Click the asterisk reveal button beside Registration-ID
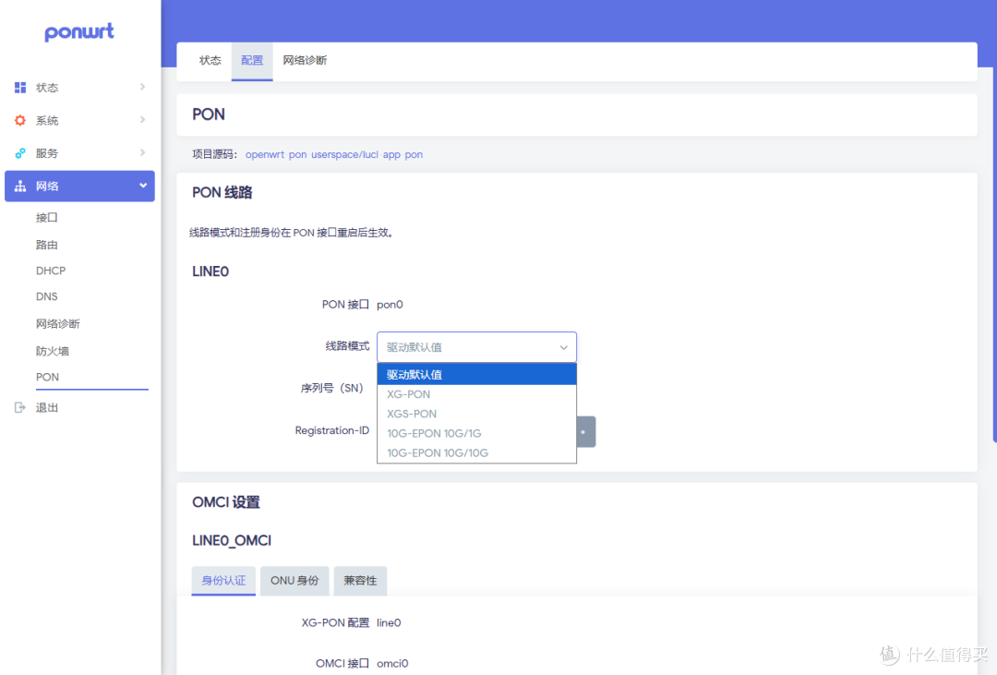This screenshot has height=675, width=997. [585, 432]
